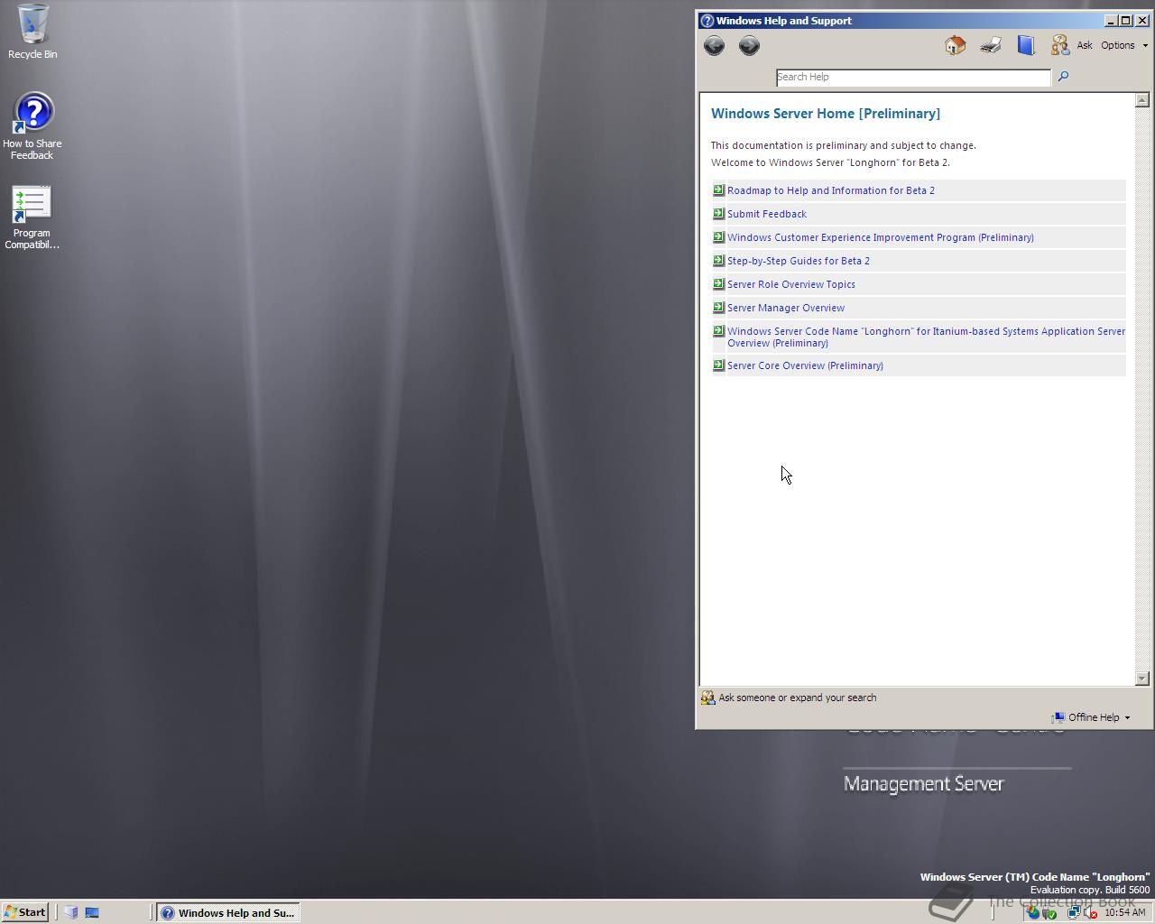This screenshot has width=1155, height=924.
Task: Click the 10:54 AM clock
Action: click(x=1125, y=912)
